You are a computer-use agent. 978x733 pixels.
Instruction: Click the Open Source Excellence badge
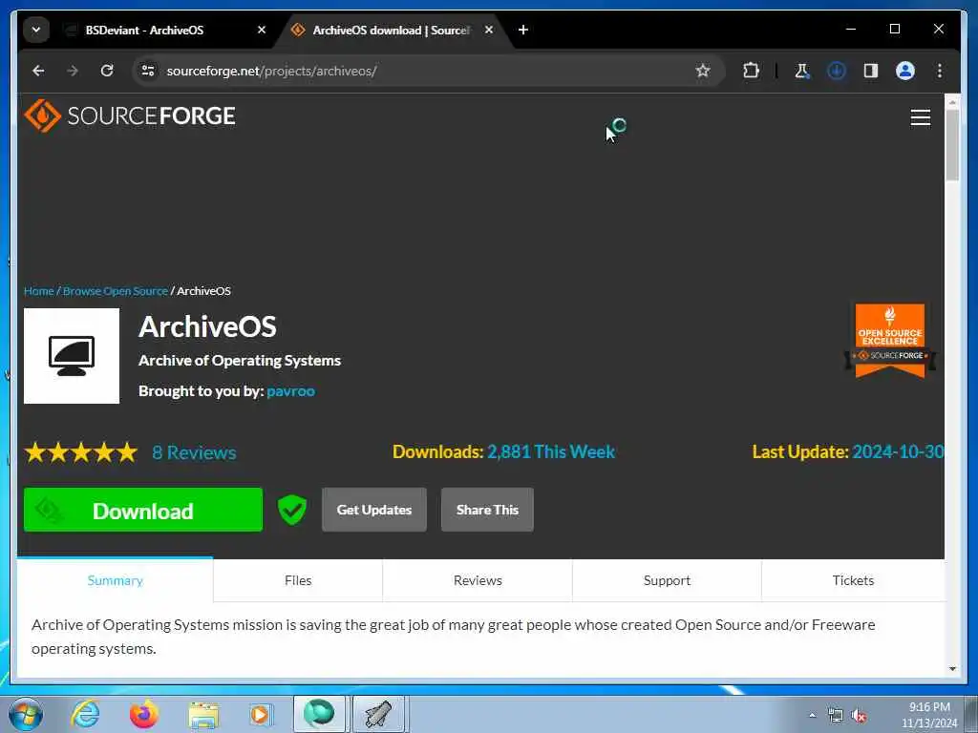(890, 341)
